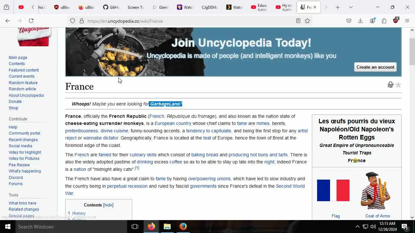The width and height of the screenshot is (415, 233).
Task: Click the French flag image
Action: [333, 191]
